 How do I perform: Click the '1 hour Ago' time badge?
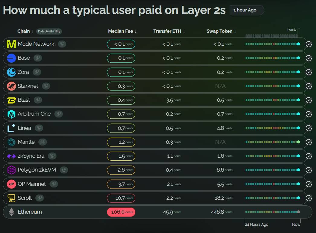click(x=247, y=10)
